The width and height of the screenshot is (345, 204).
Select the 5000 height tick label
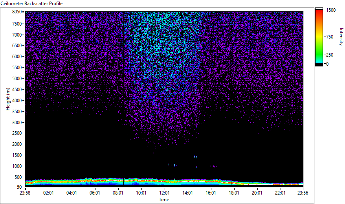[x=17, y=79]
